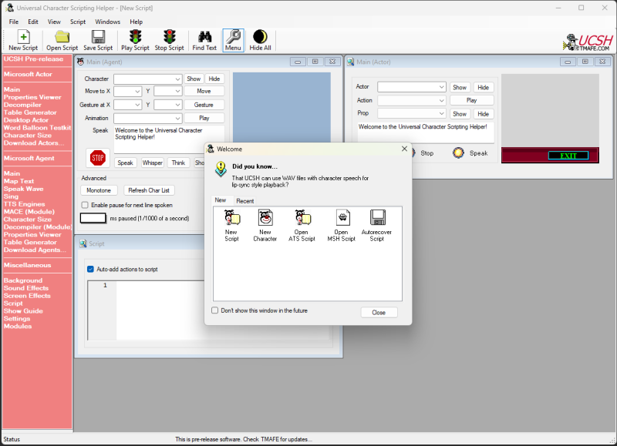617x446 pixels.
Task: Click the Gesture button
Action: pyautogui.click(x=204, y=105)
